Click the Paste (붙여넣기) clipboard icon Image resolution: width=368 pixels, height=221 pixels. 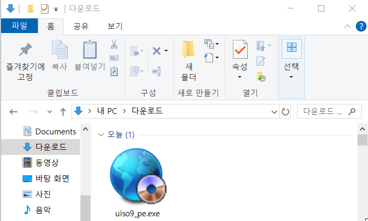click(x=90, y=49)
